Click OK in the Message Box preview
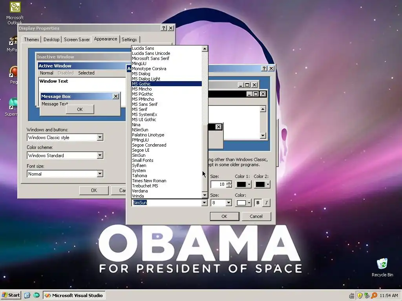The width and height of the screenshot is (402, 301). (x=80, y=109)
